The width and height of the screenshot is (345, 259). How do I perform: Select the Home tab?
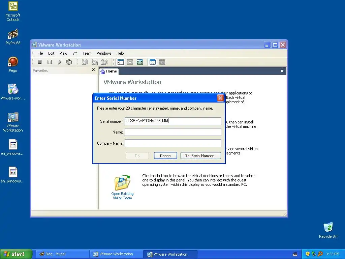(x=109, y=71)
